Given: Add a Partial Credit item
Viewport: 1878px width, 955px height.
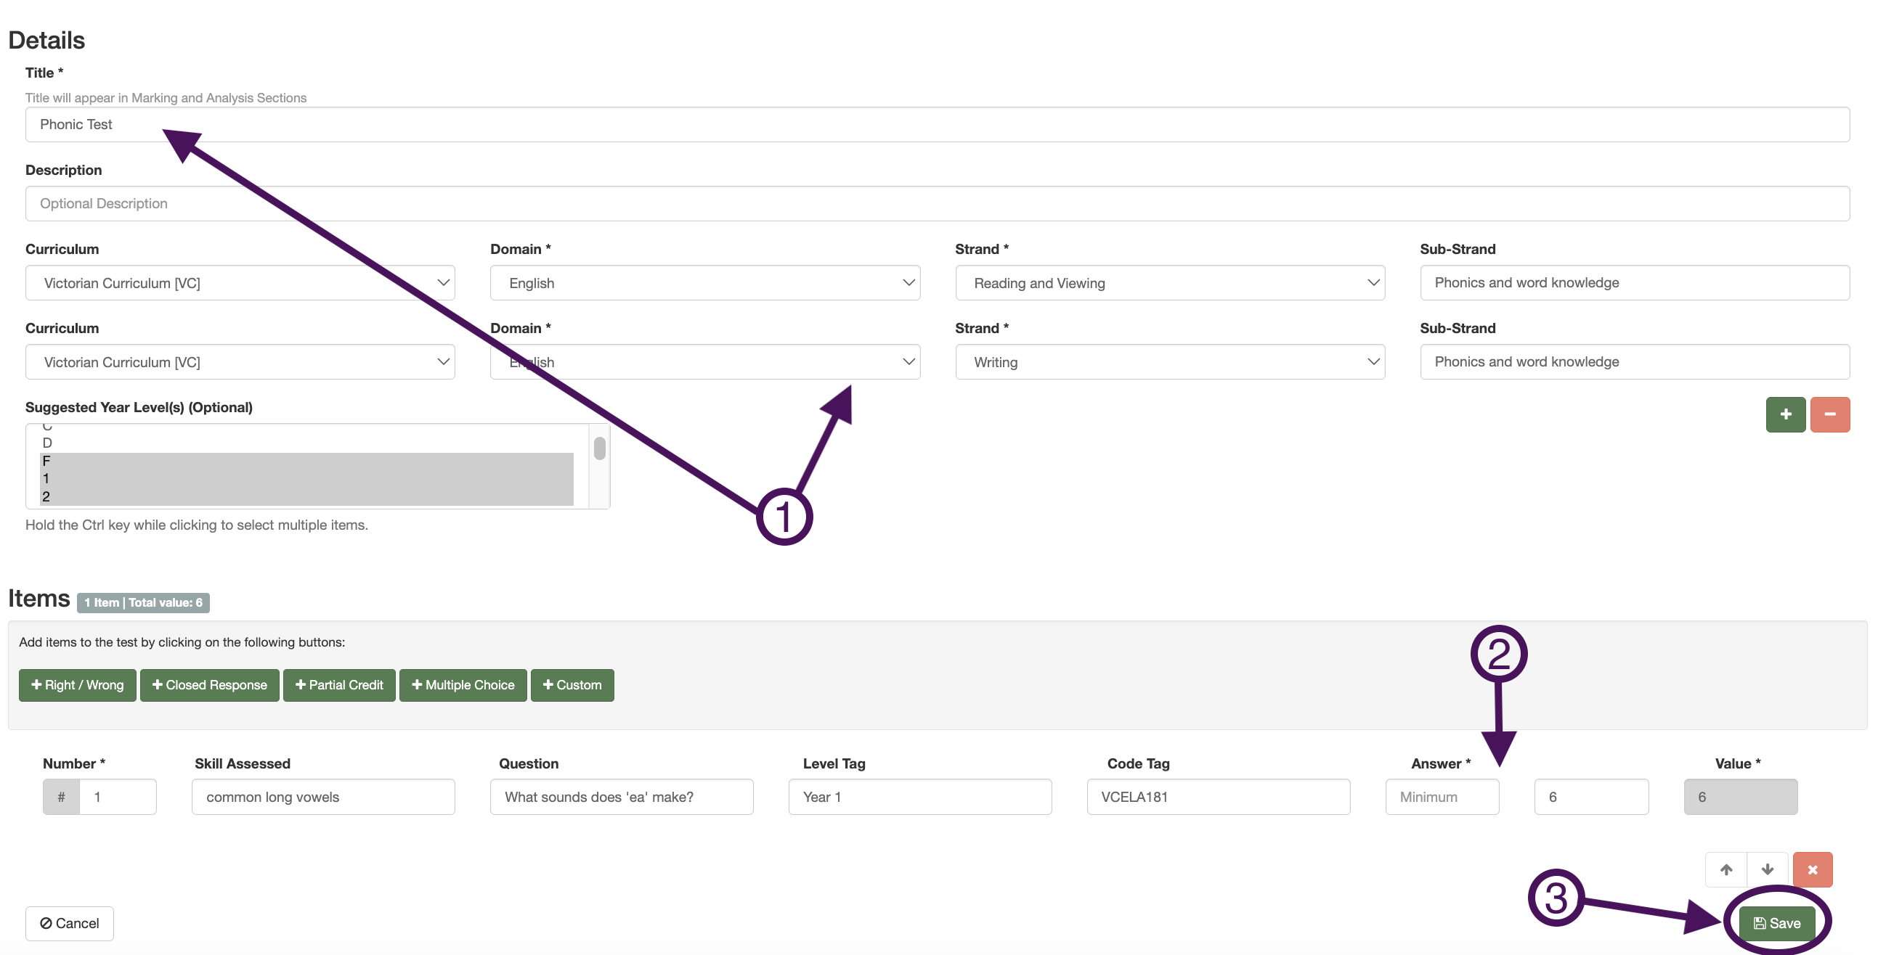Looking at the screenshot, I should pos(339,685).
